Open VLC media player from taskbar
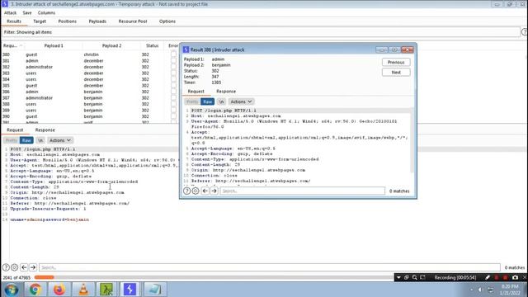This screenshot has height=297, width=528. 83,290
